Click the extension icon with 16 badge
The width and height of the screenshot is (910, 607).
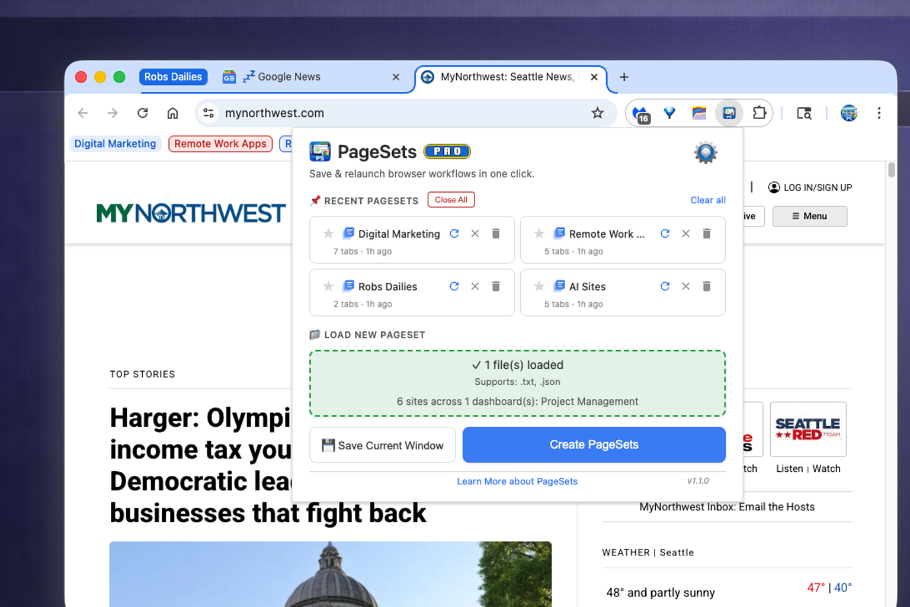[x=641, y=114]
